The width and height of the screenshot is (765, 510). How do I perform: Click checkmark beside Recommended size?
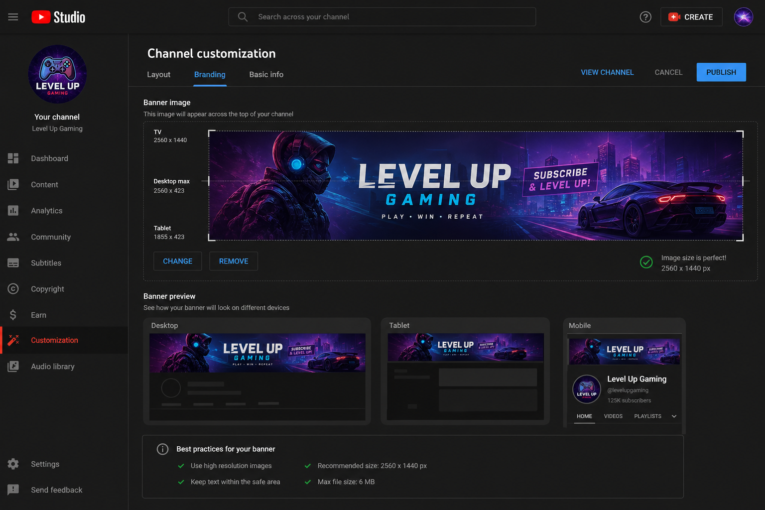308,466
